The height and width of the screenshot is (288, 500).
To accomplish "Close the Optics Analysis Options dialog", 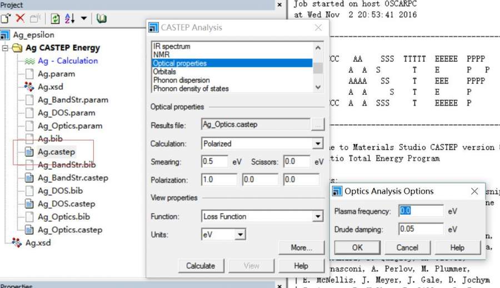I will (x=474, y=191).
